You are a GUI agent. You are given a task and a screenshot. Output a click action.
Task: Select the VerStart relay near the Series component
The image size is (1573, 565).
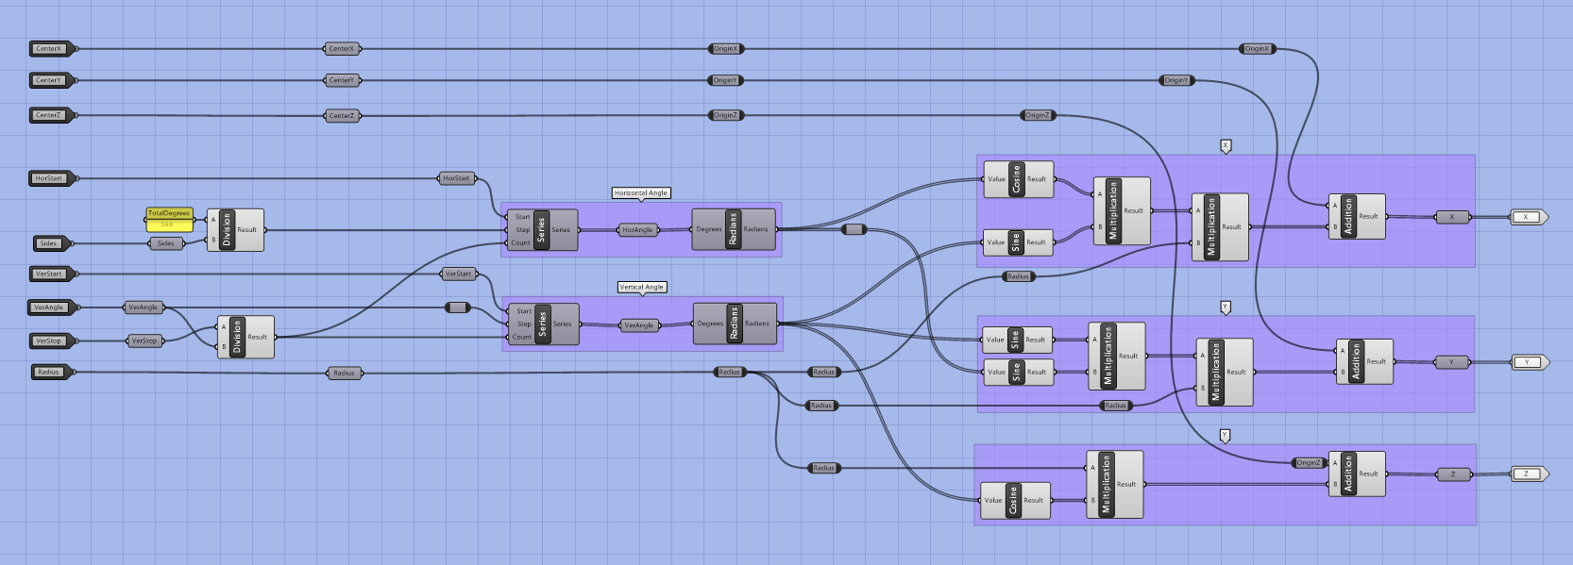(459, 274)
